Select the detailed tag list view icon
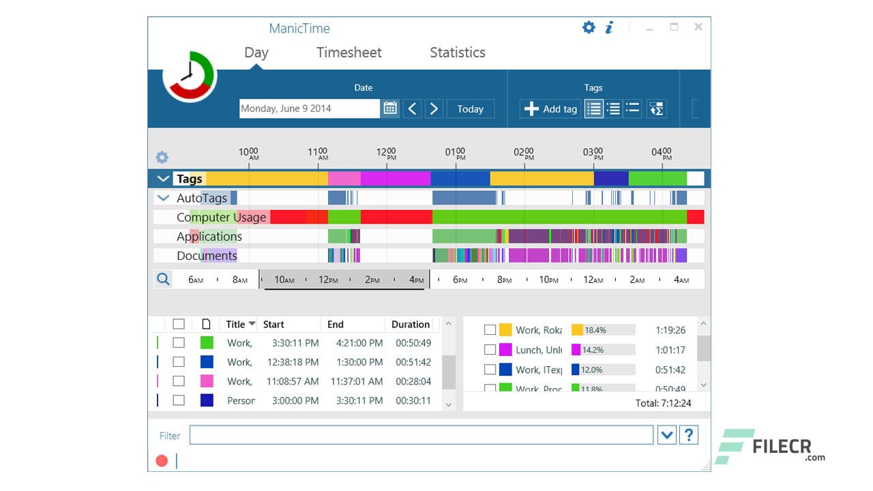 pos(593,108)
